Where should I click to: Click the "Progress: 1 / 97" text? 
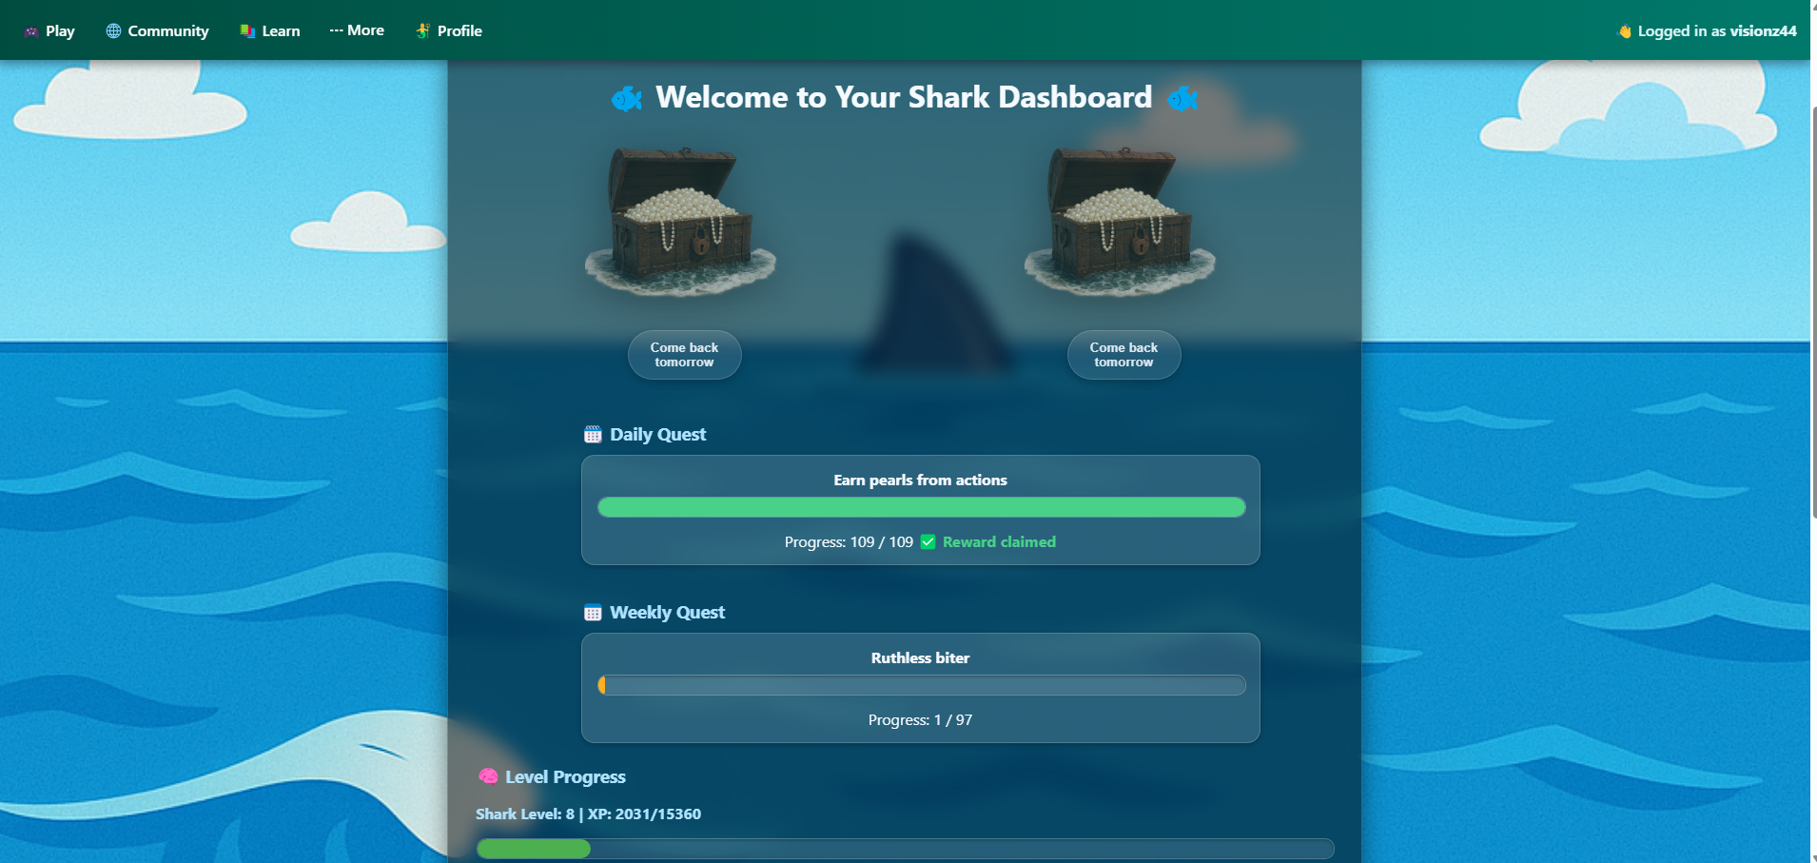click(921, 720)
